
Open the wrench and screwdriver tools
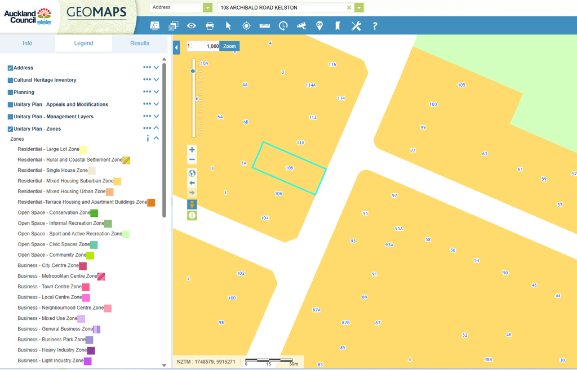pyautogui.click(x=356, y=26)
